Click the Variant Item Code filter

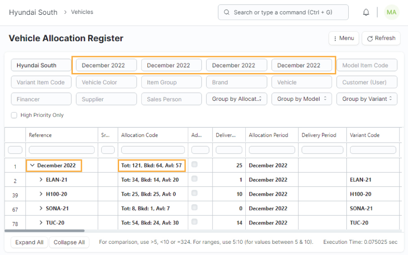(41, 82)
